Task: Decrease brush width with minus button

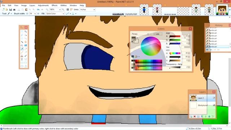Action: tap(27, 14)
